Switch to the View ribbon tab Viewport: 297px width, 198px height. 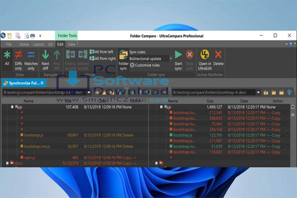pyautogui.click(x=72, y=44)
